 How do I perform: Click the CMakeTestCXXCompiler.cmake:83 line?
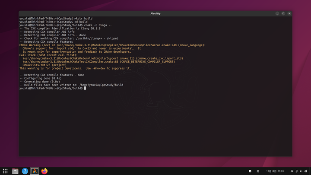point(99,62)
